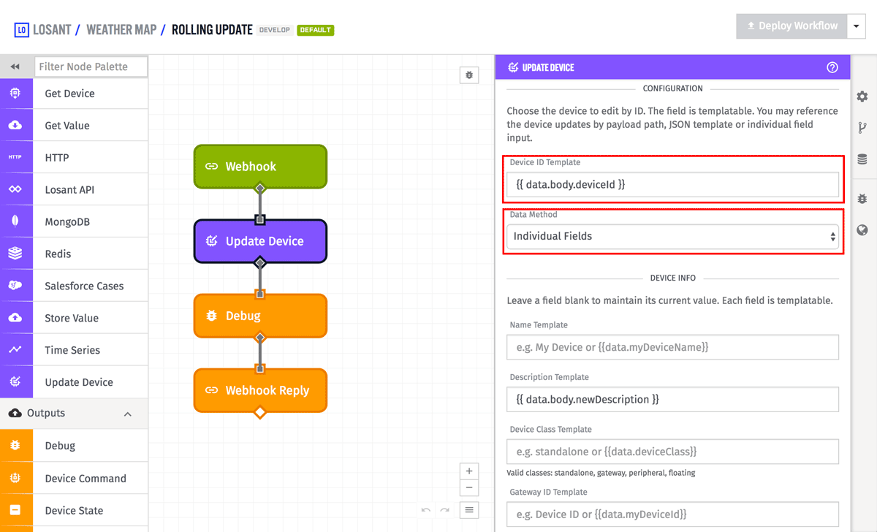This screenshot has width=877, height=532.
Task: Select the Time Series chart icon
Action: tap(16, 350)
